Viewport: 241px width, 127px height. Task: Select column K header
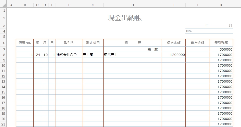(x=221, y=5)
